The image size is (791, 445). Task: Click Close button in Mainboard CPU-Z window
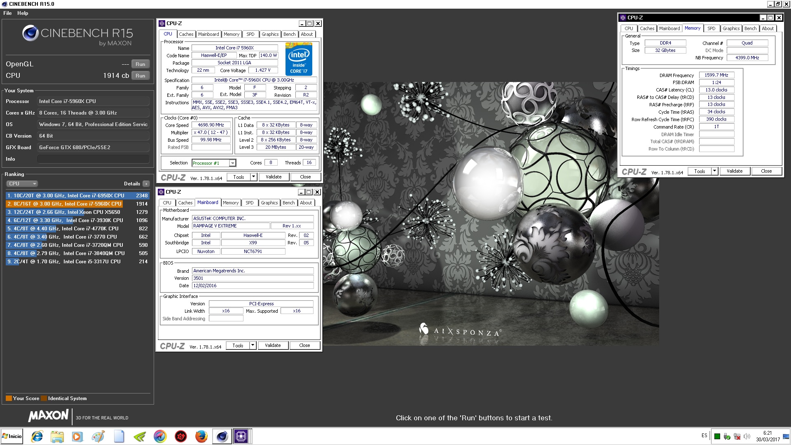click(x=304, y=346)
